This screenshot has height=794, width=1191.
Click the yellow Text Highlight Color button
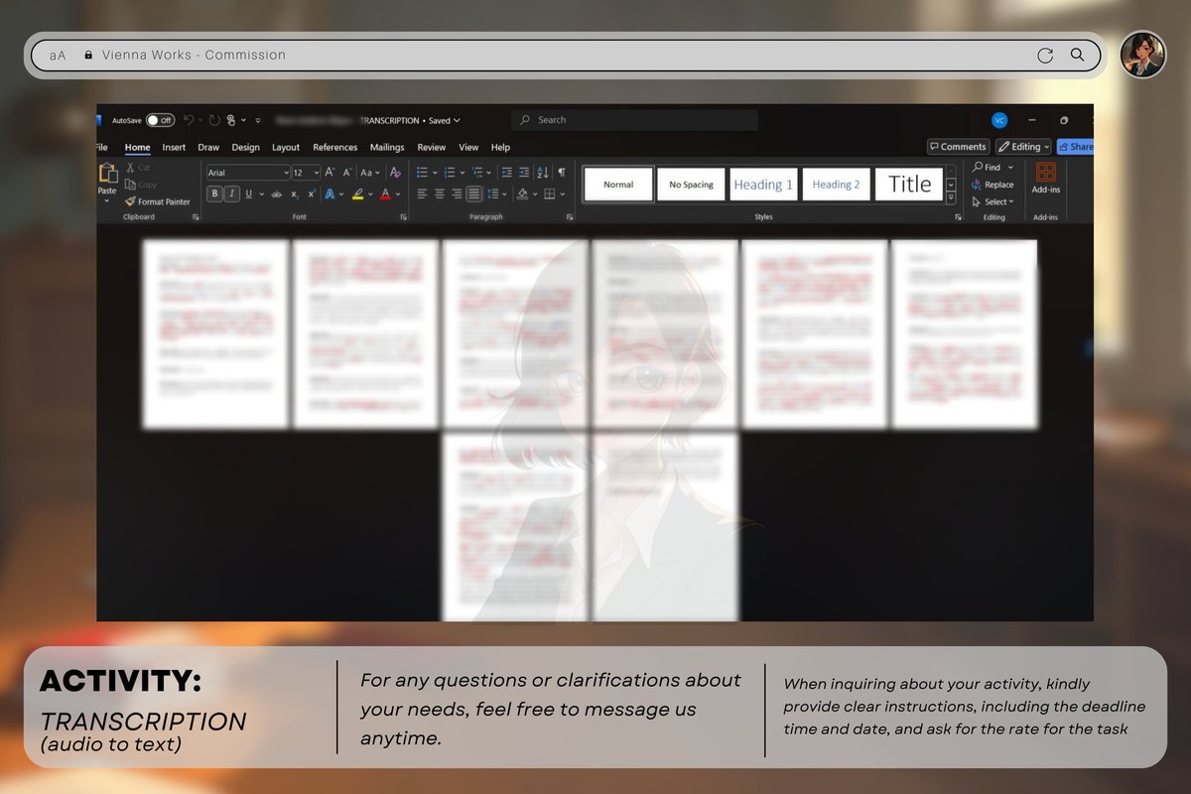point(357,195)
